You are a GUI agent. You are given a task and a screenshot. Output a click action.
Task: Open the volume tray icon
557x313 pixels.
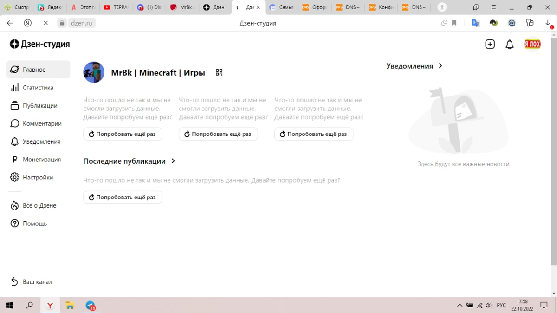click(x=489, y=306)
